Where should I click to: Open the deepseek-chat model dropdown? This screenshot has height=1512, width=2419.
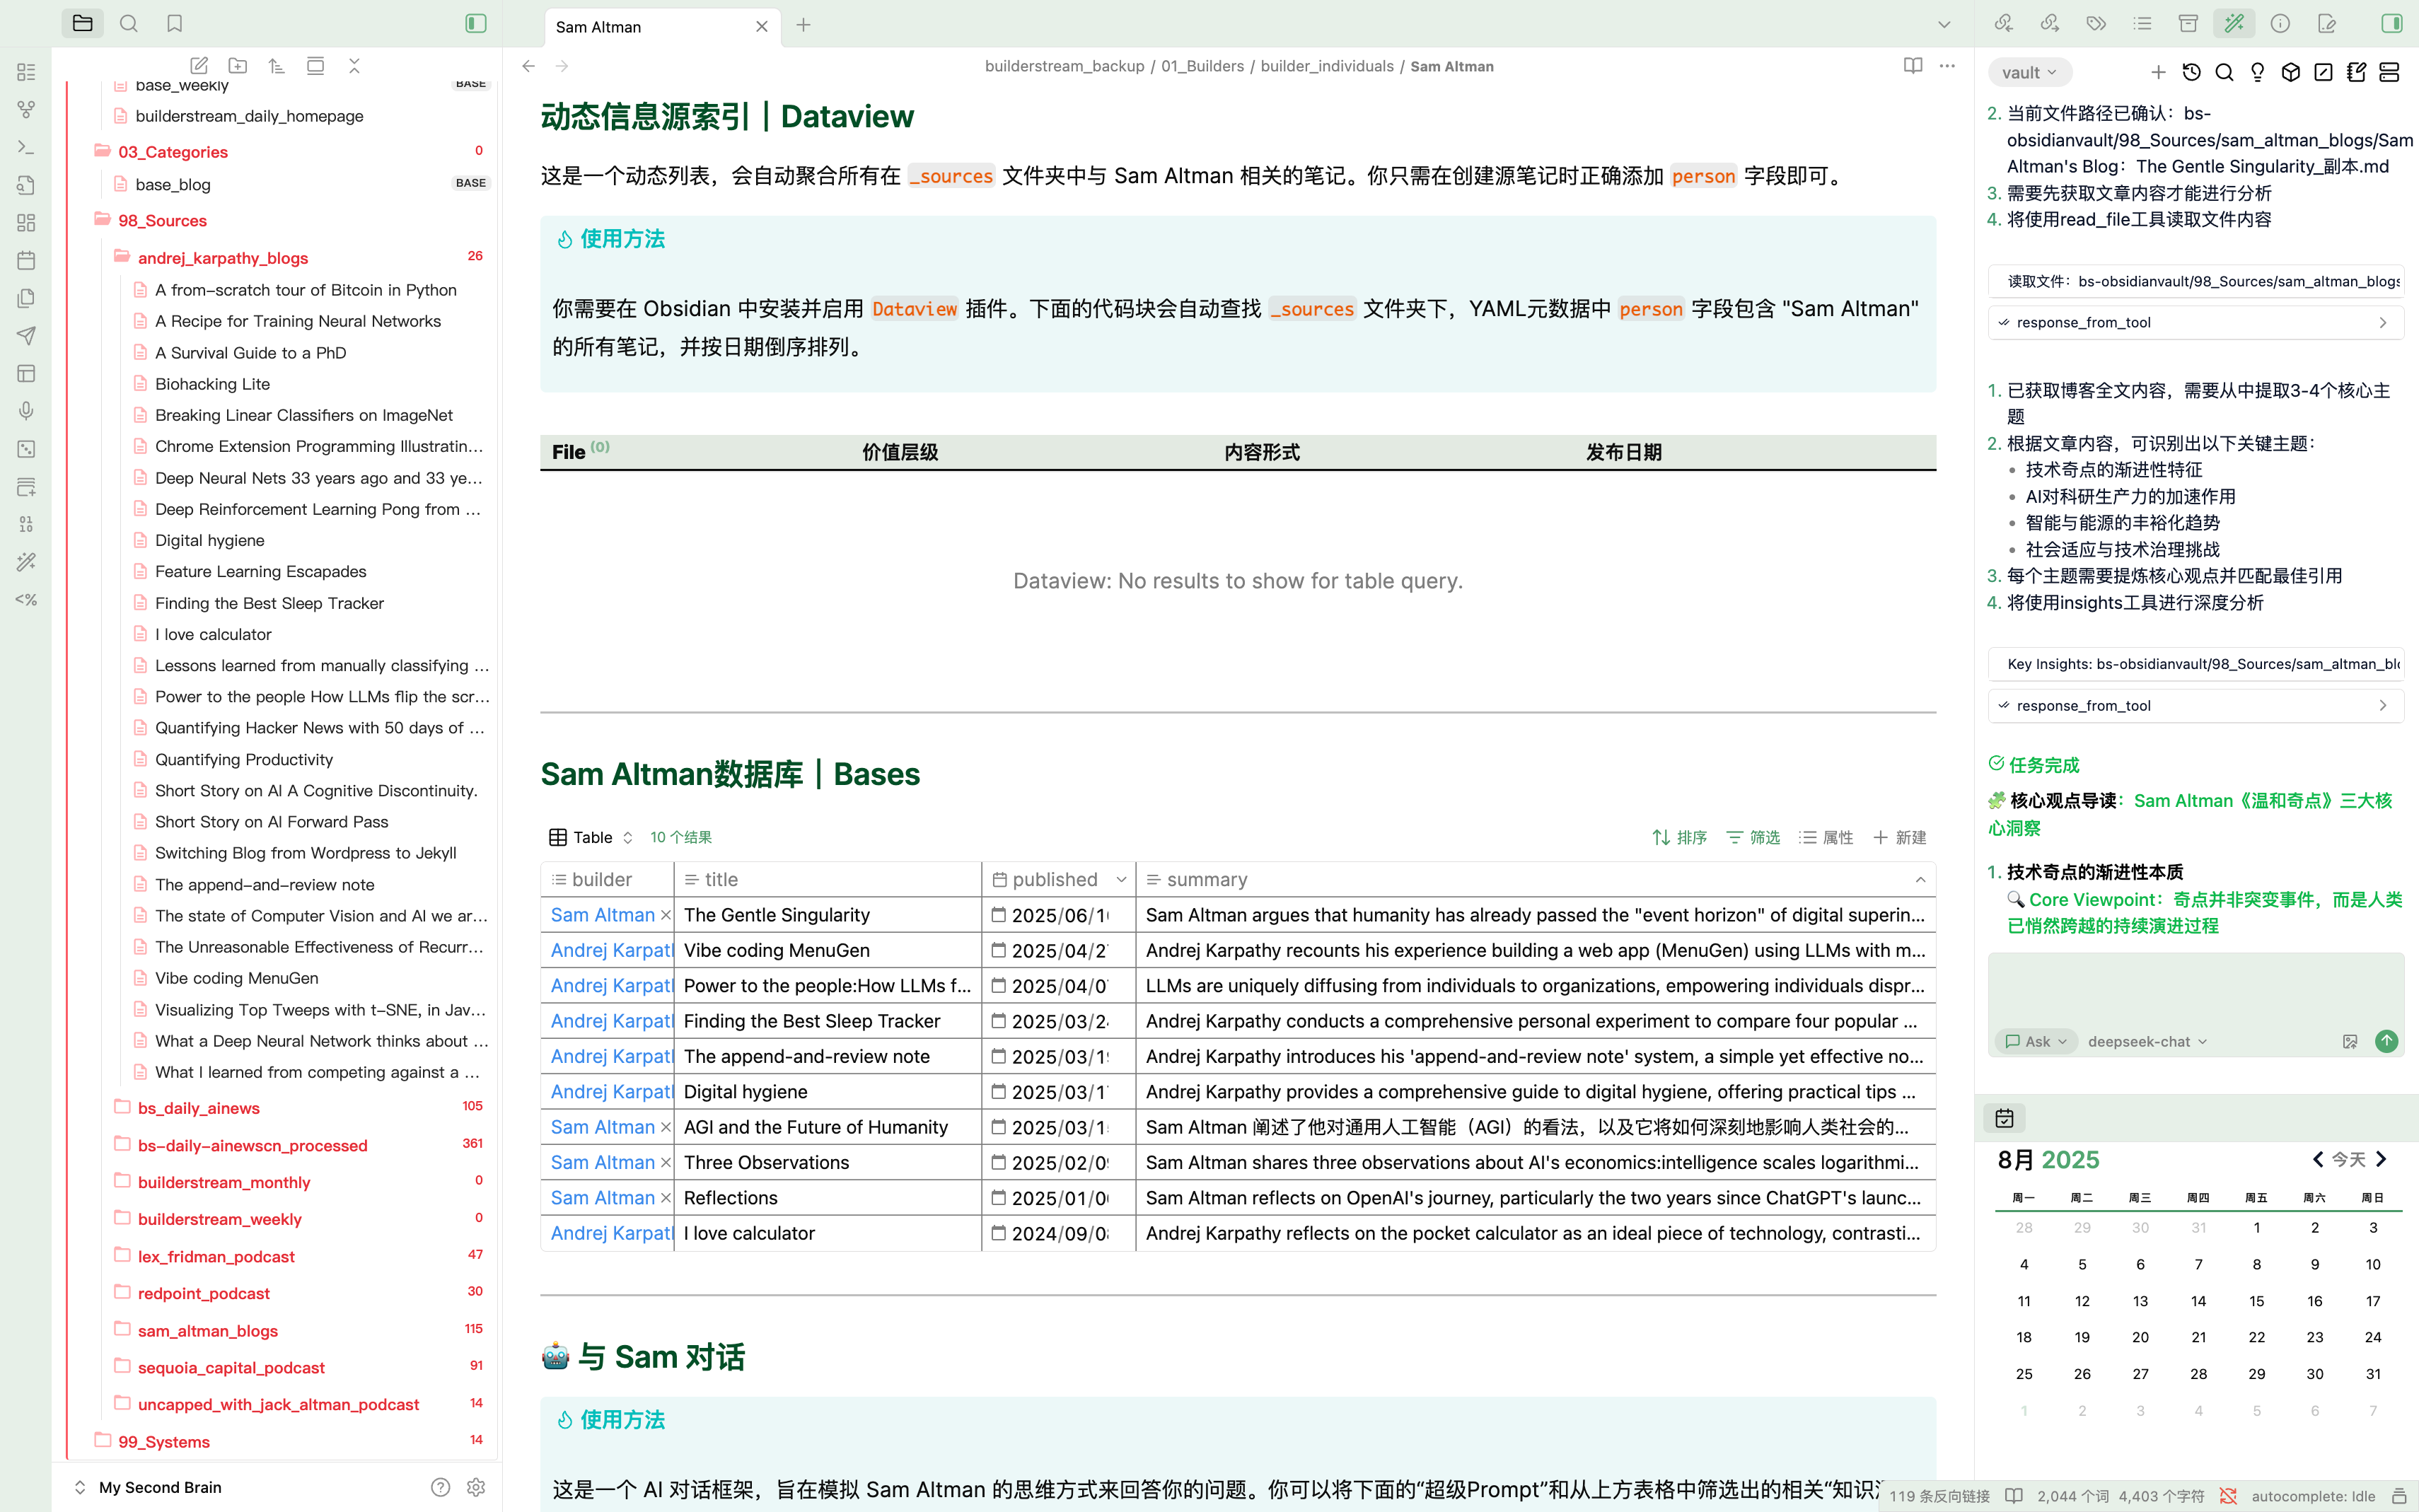(x=2146, y=1041)
